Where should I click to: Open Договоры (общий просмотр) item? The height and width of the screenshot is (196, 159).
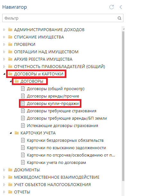pyautogui.click(x=55, y=89)
